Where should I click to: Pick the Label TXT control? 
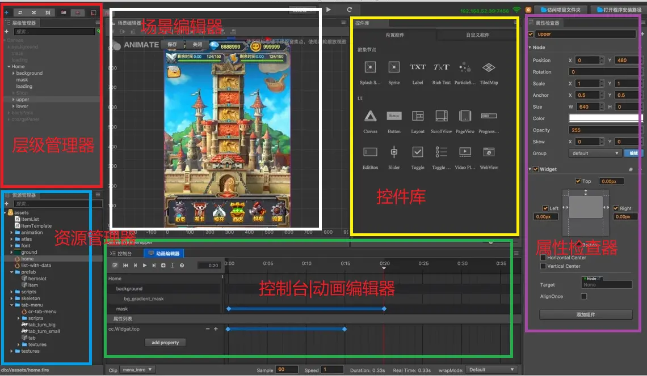(x=418, y=67)
